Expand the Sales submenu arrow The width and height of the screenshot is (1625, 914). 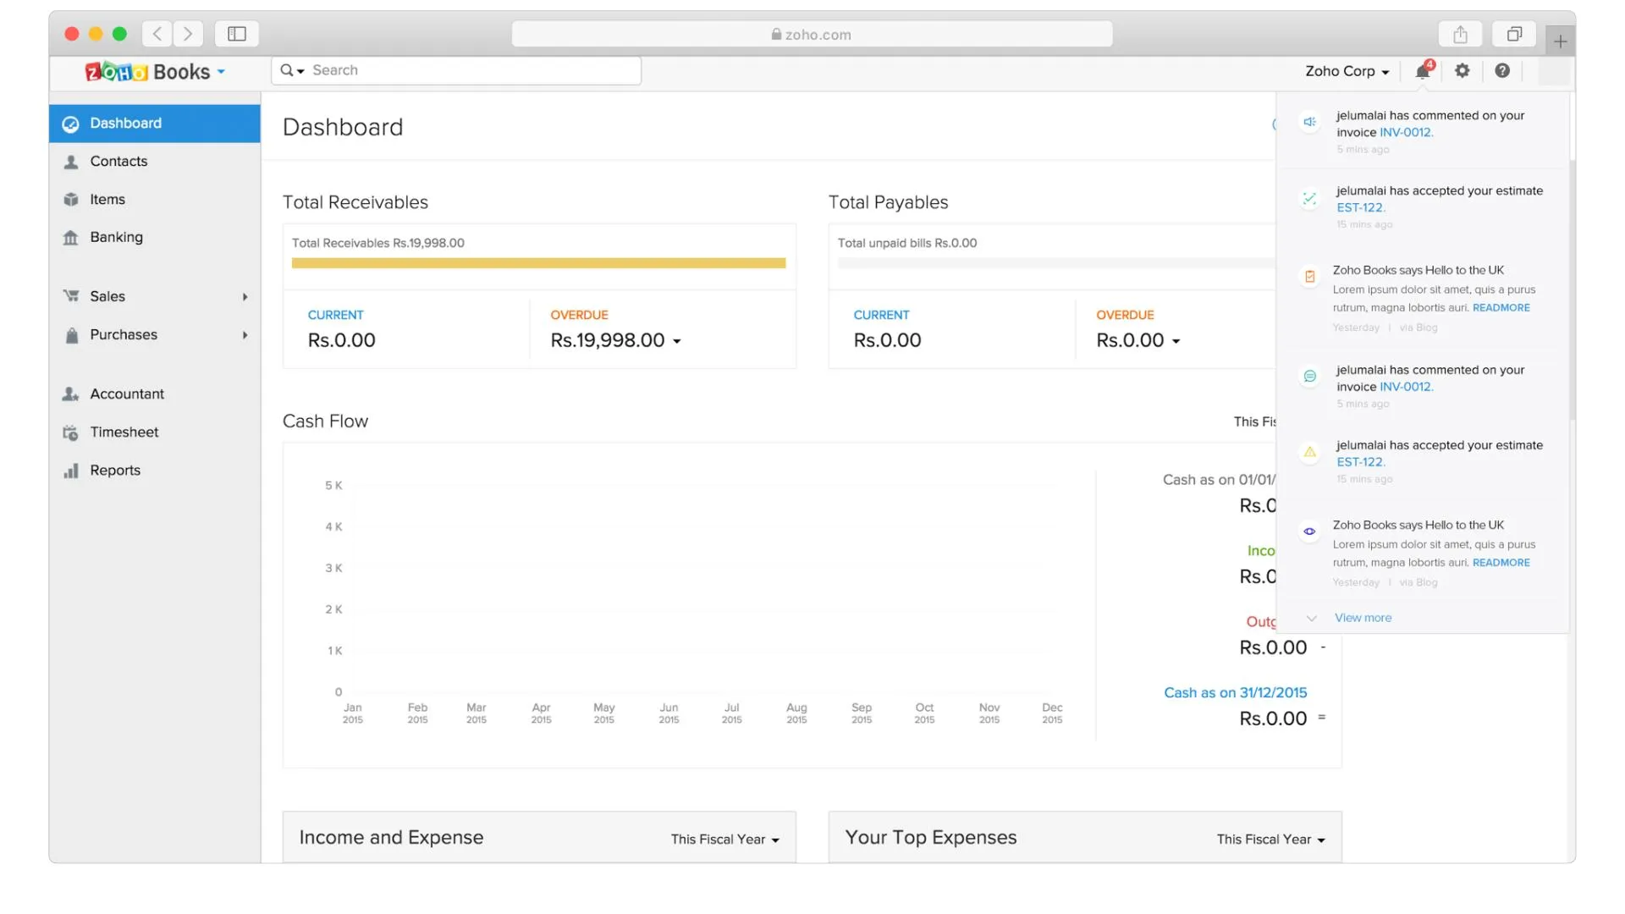coord(245,297)
